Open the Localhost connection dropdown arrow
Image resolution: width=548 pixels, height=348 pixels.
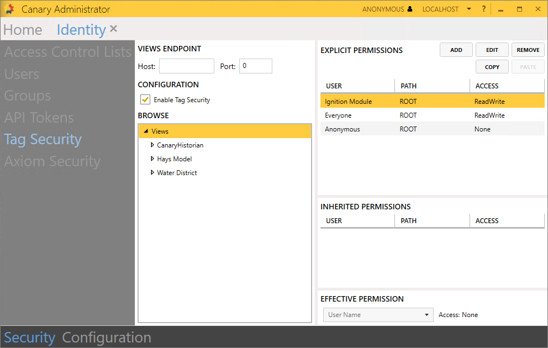click(x=469, y=9)
